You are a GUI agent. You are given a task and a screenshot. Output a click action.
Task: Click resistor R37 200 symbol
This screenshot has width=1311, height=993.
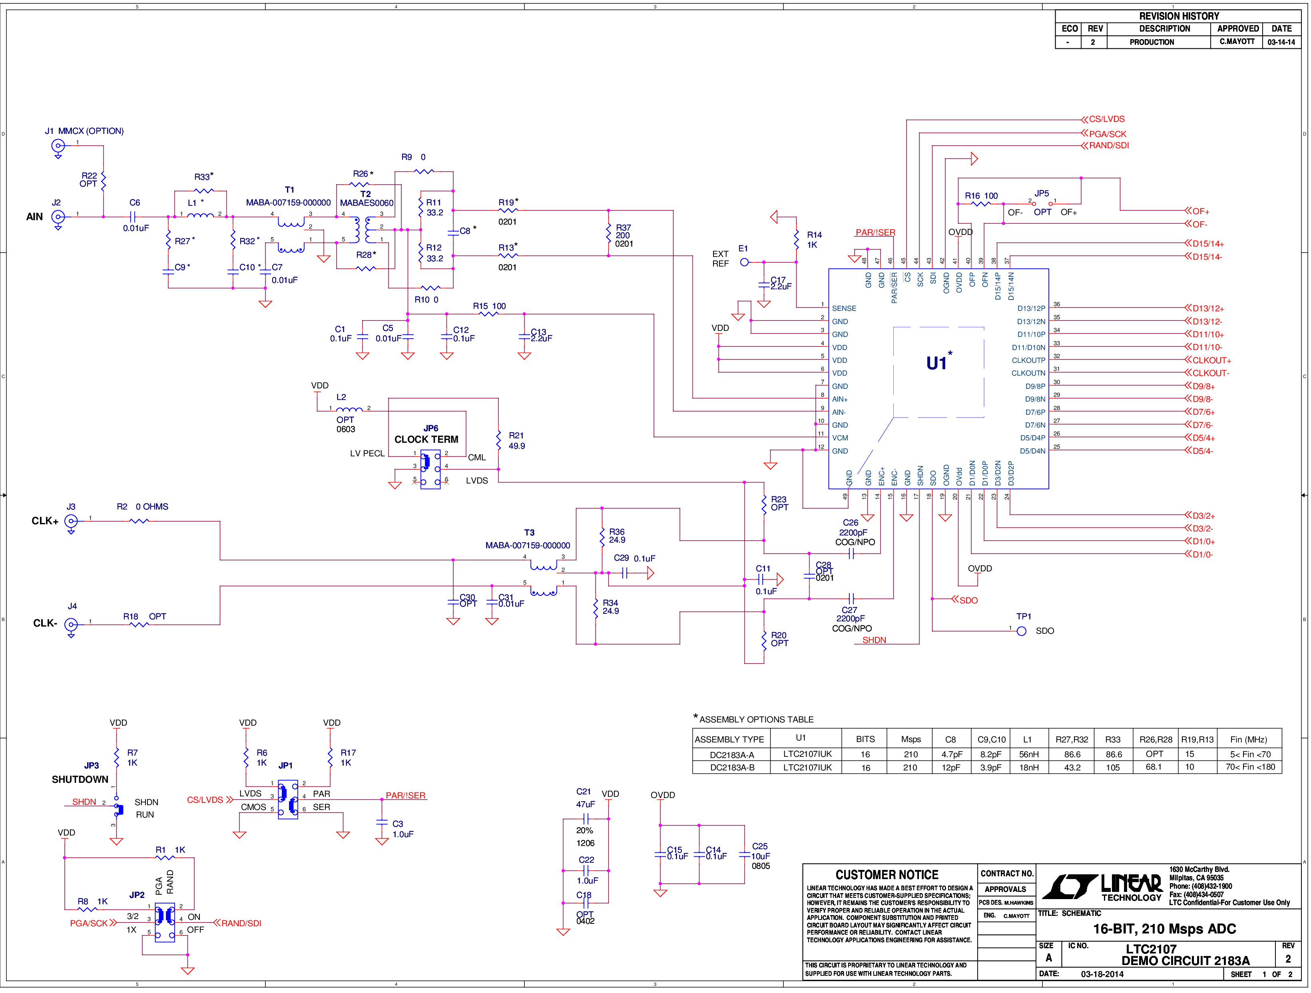point(608,233)
